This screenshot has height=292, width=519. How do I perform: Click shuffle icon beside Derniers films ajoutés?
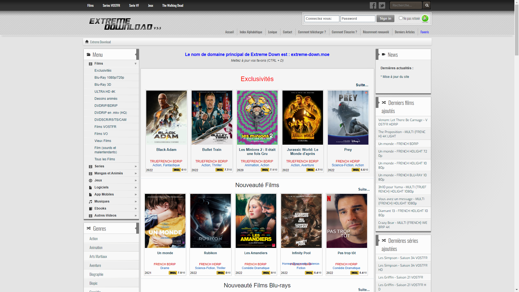(384, 103)
